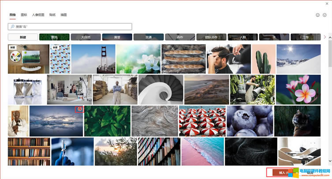Close the stock images dialog
Image resolution: width=332 pixels, height=179 pixels.
[327, 4]
